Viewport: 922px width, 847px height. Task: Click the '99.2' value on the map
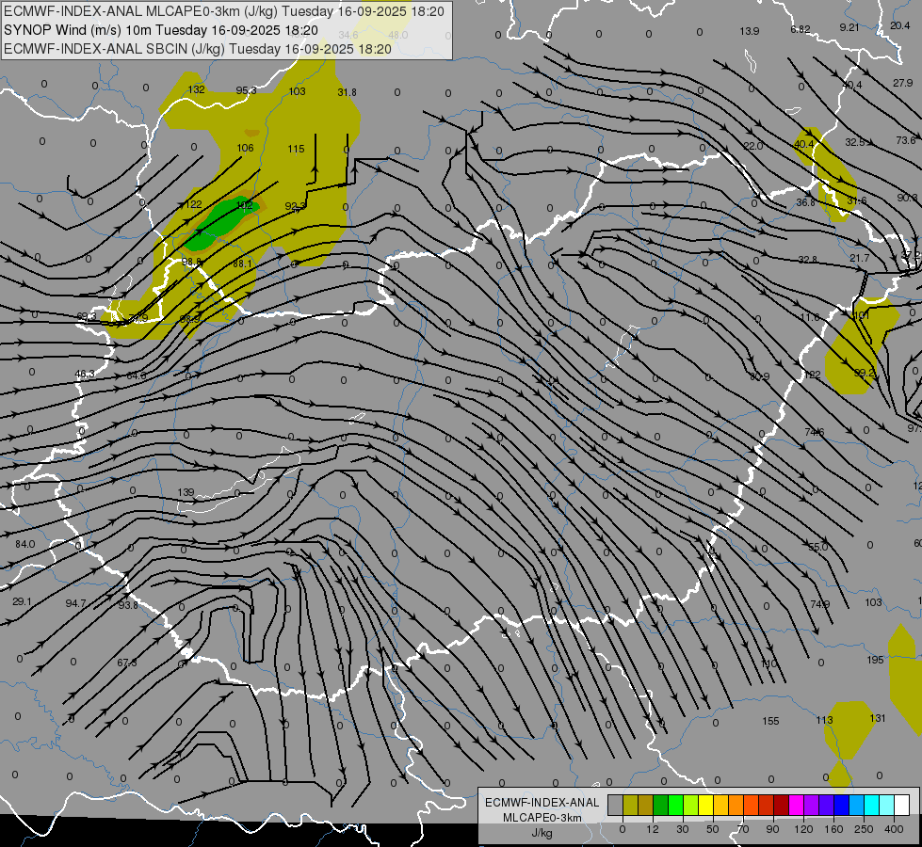[x=864, y=373]
